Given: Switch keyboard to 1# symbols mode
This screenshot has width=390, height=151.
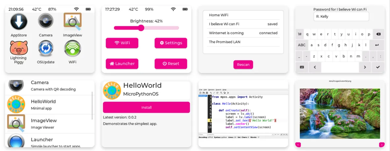Looking at the screenshot, I should [x=300, y=34].
